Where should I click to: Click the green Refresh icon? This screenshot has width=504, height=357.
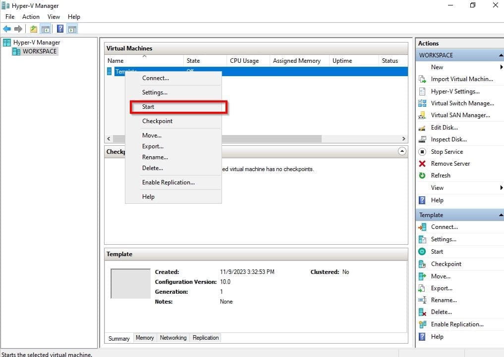click(422, 176)
